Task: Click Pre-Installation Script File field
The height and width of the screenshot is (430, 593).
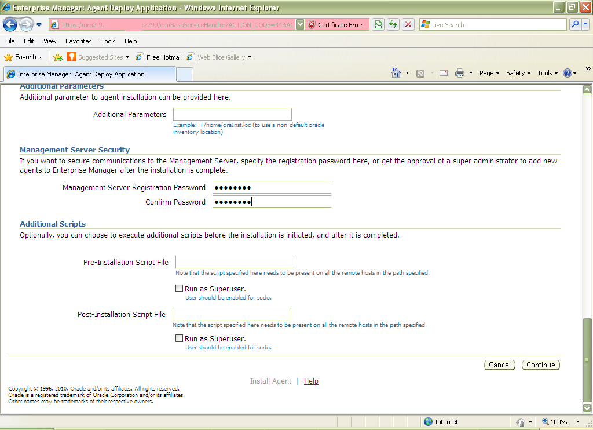Action: pos(235,262)
